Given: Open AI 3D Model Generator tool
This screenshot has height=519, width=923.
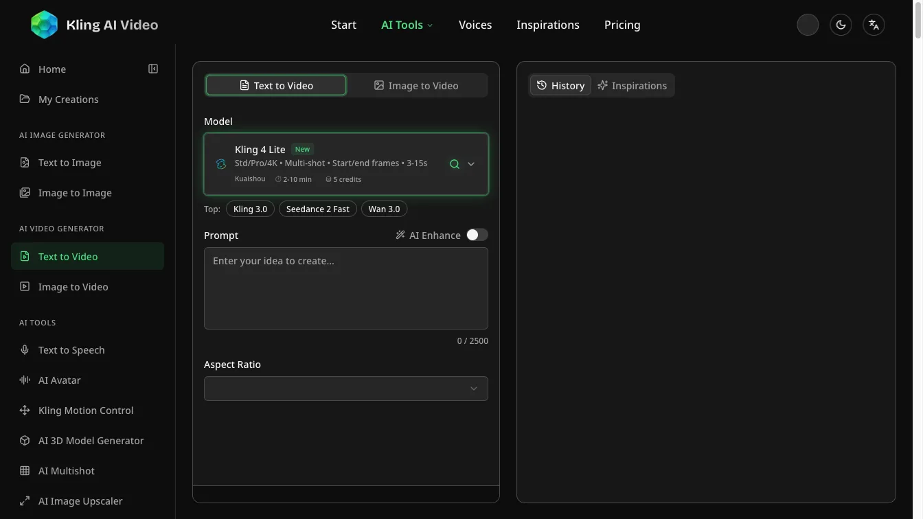Looking at the screenshot, I should point(87,441).
